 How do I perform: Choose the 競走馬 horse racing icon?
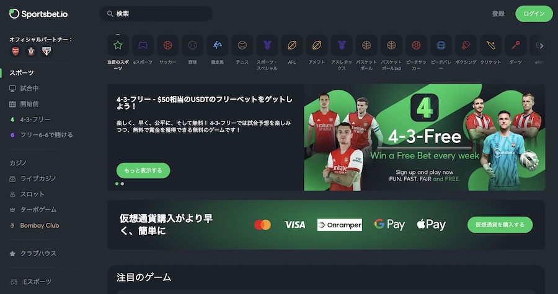[217, 45]
